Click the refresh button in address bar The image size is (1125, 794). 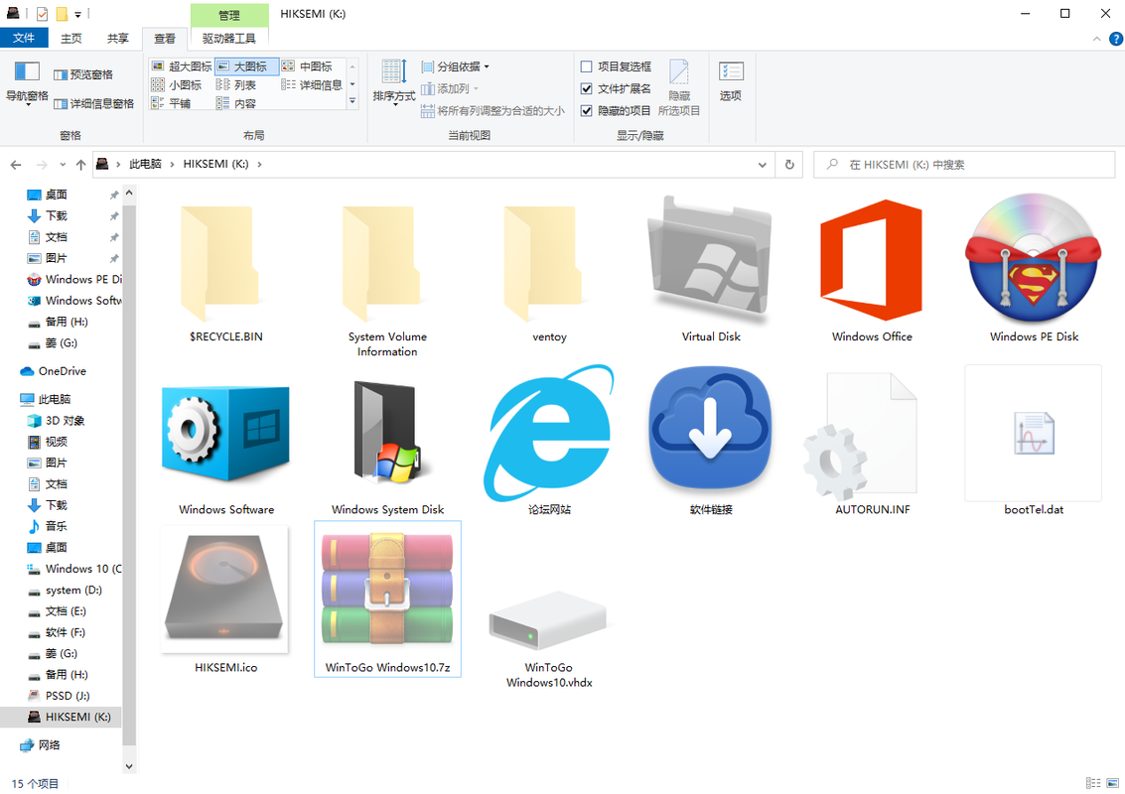pos(789,164)
